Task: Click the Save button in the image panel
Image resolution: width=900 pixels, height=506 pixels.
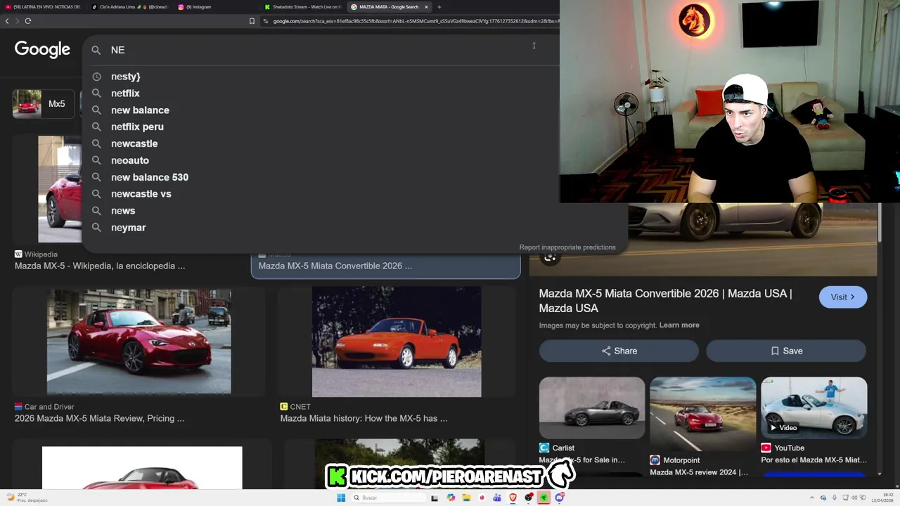Action: click(786, 351)
